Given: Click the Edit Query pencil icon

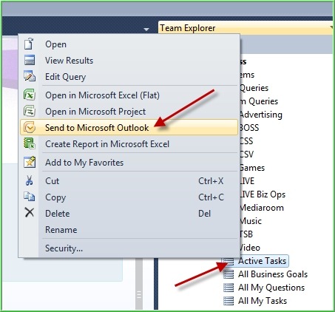Looking at the screenshot, I should tap(30, 76).
